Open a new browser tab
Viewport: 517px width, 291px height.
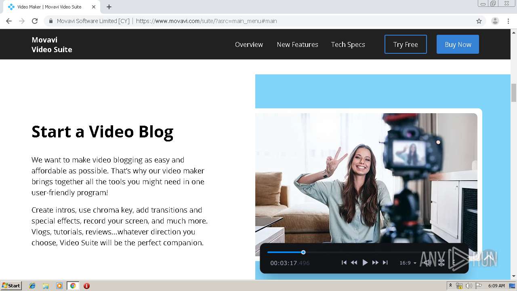tap(109, 7)
